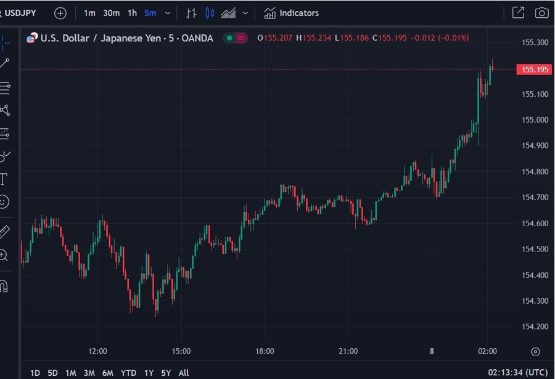Open chart settings gear icon

click(535, 351)
